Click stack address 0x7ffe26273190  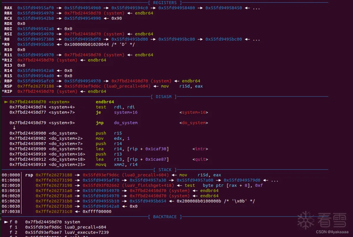point(54,180)
